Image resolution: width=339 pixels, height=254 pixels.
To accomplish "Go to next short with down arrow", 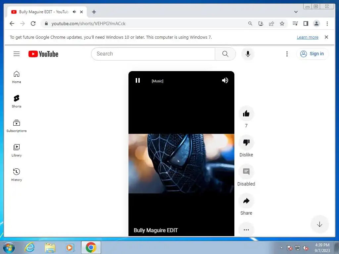I will click(x=319, y=225).
